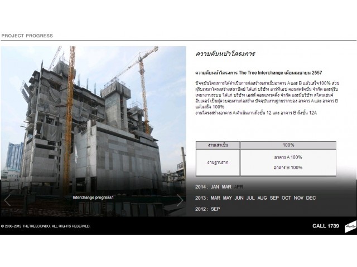Click the logo in bottom-right corner
The image size is (357, 267).
point(350,225)
